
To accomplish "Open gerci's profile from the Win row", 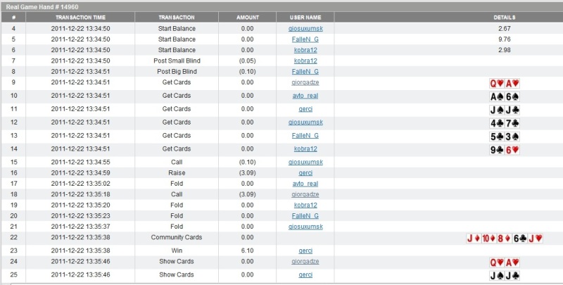I will 305,250.
